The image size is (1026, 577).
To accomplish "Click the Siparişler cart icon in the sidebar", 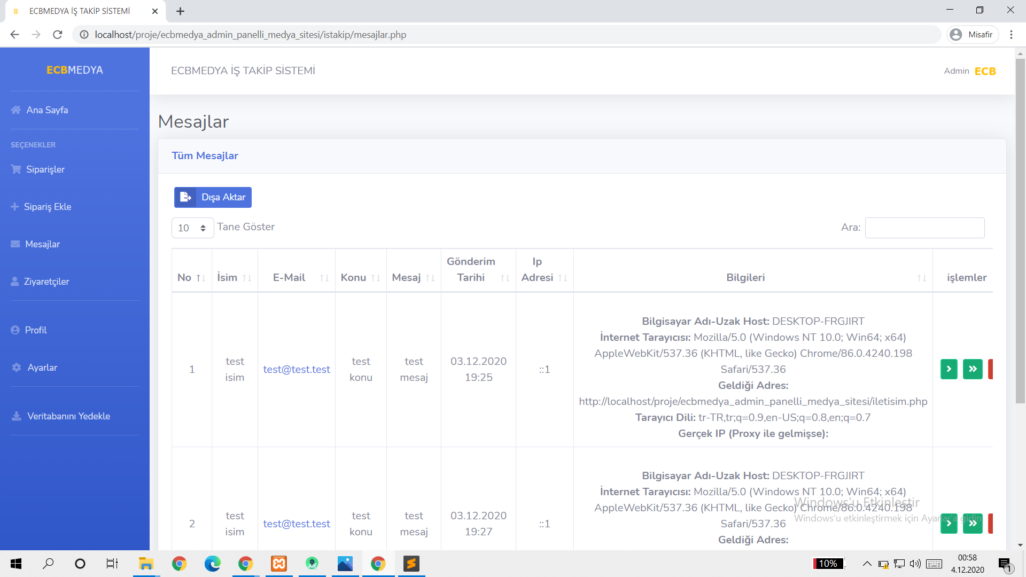I will [x=16, y=169].
